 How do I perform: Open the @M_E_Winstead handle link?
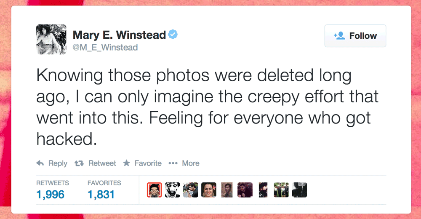click(105, 47)
